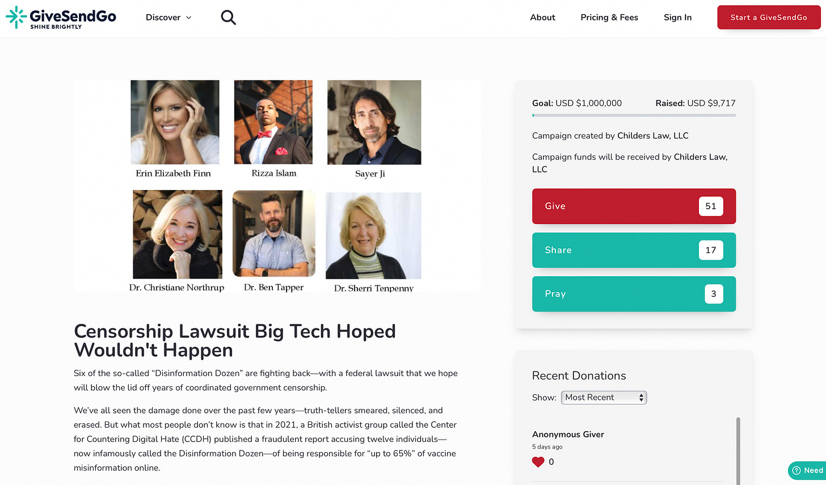
Task: Click Sign In link
Action: tap(677, 18)
